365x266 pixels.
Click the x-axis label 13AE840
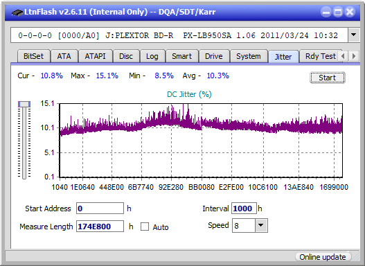(x=299, y=187)
